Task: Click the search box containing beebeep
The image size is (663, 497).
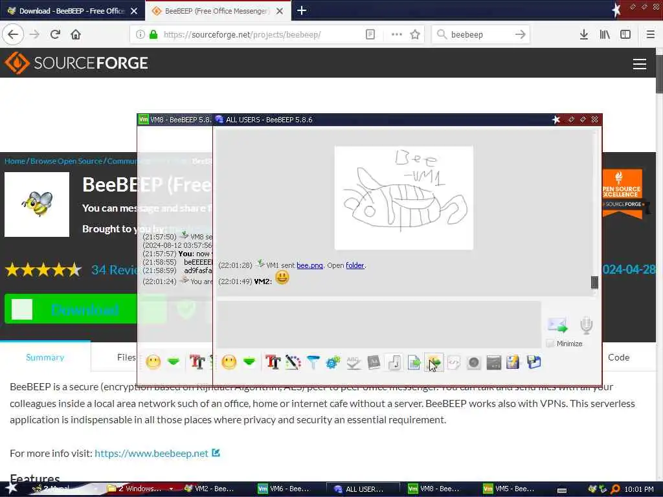Action: pyautogui.click(x=480, y=35)
